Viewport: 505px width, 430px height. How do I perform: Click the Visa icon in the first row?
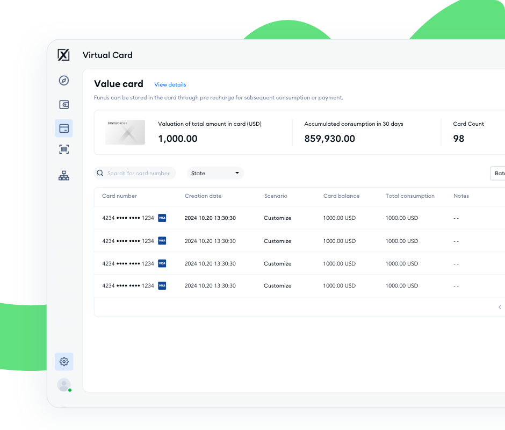(162, 218)
